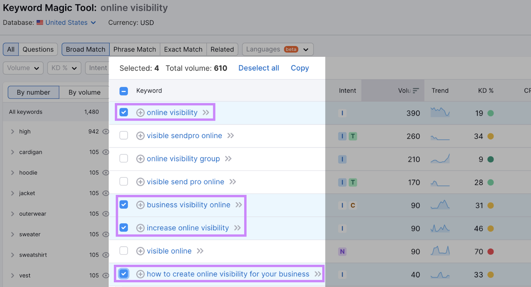This screenshot has width=531, height=287.
Task: Open the increase online visibility keyword link
Action: point(188,228)
